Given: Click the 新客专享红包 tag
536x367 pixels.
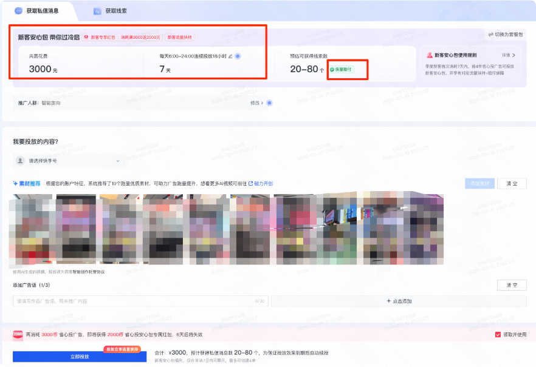Looking at the screenshot, I should coord(100,37).
